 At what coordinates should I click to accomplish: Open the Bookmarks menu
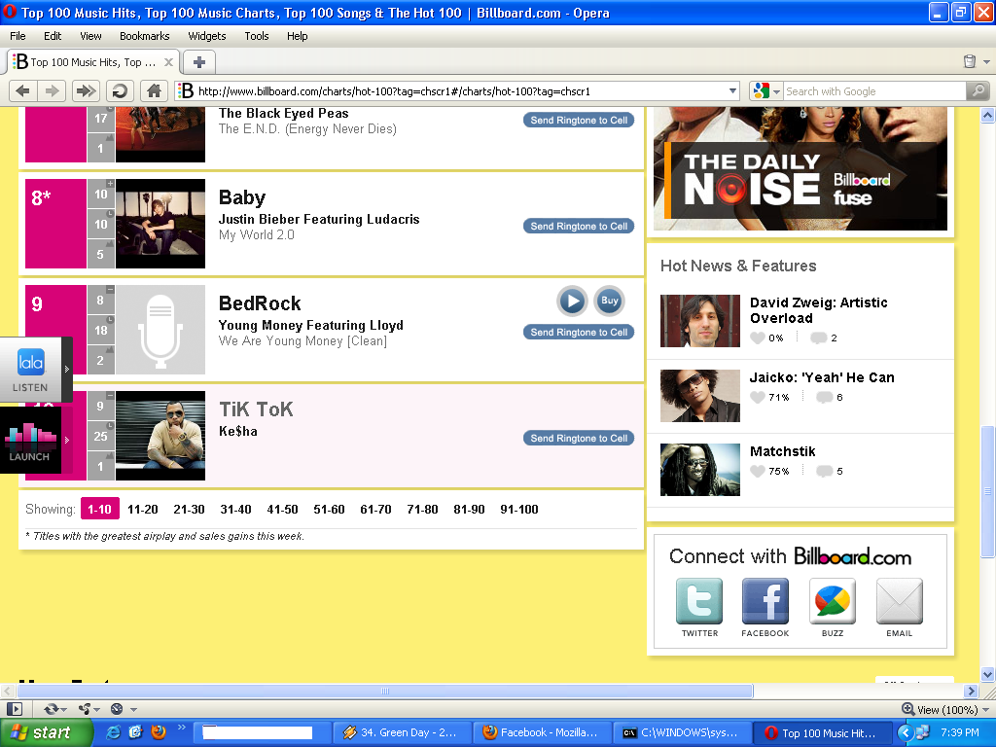point(145,36)
